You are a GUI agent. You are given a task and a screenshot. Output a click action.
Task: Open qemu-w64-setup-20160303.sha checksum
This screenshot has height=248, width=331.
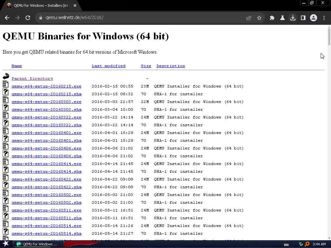coord(47,110)
